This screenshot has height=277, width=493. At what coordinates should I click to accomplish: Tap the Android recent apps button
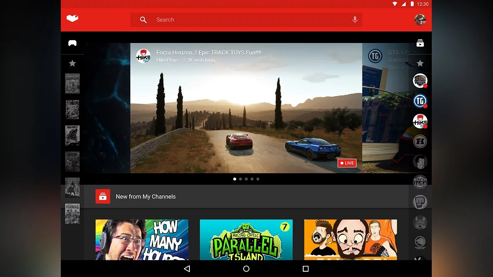tap(305, 269)
